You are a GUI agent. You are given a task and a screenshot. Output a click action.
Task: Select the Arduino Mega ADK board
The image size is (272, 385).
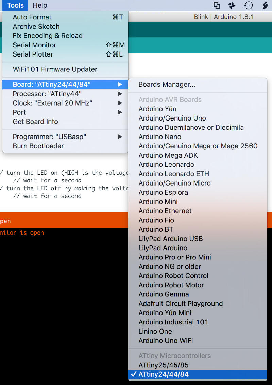click(198, 155)
